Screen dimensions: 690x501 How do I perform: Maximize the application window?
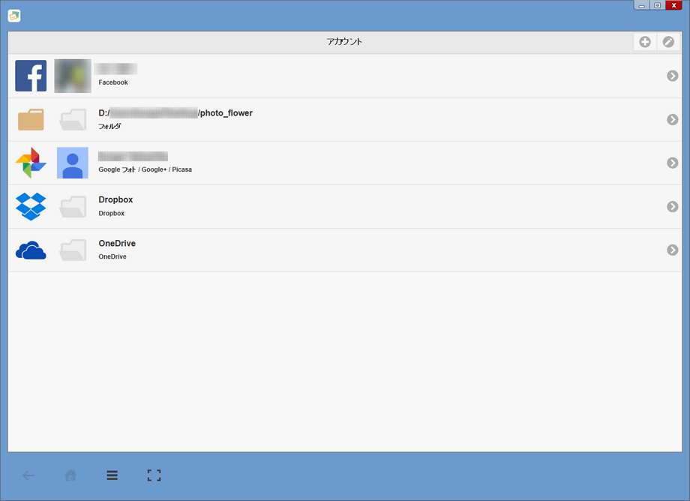click(x=657, y=5)
